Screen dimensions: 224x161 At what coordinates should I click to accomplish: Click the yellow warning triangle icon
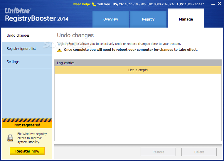tap(59, 50)
